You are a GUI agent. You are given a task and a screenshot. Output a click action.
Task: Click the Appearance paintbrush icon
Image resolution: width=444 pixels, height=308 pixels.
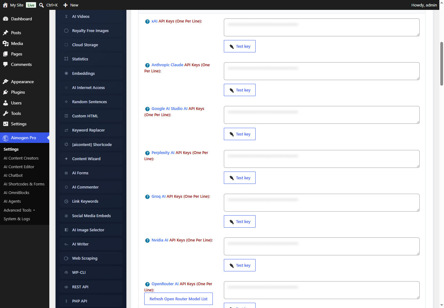point(6,82)
